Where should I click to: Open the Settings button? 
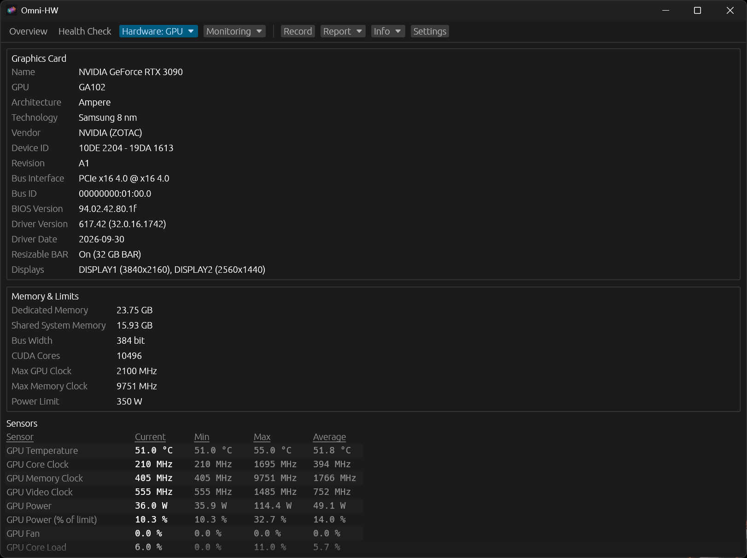(x=430, y=31)
